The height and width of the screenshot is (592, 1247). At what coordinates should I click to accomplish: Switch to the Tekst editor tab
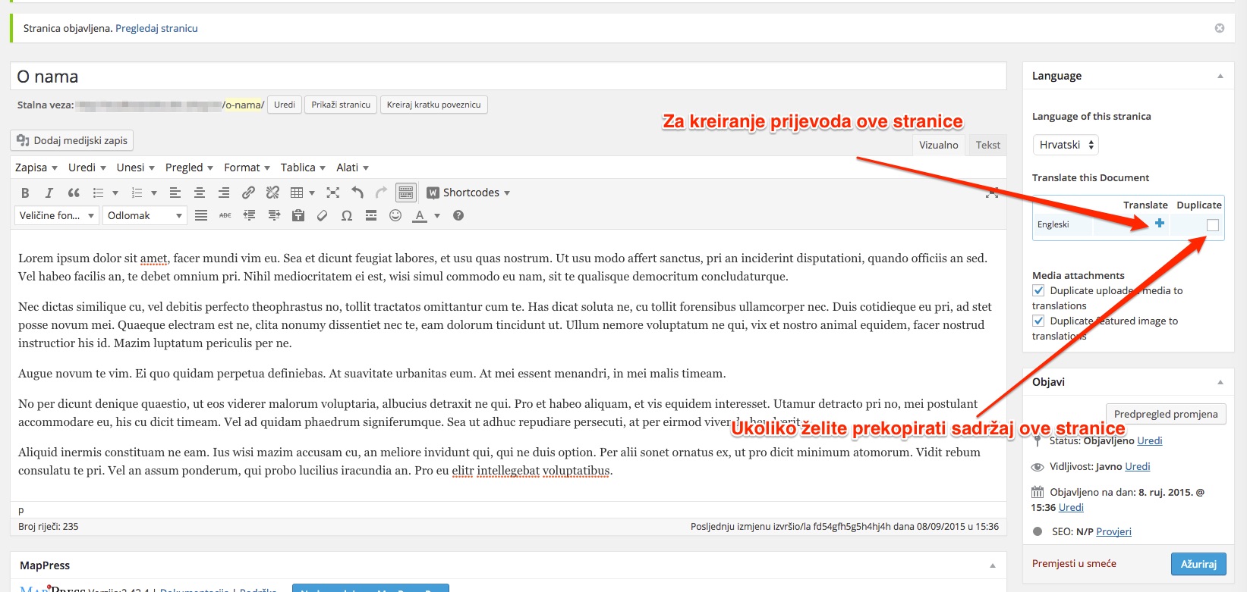pos(987,145)
